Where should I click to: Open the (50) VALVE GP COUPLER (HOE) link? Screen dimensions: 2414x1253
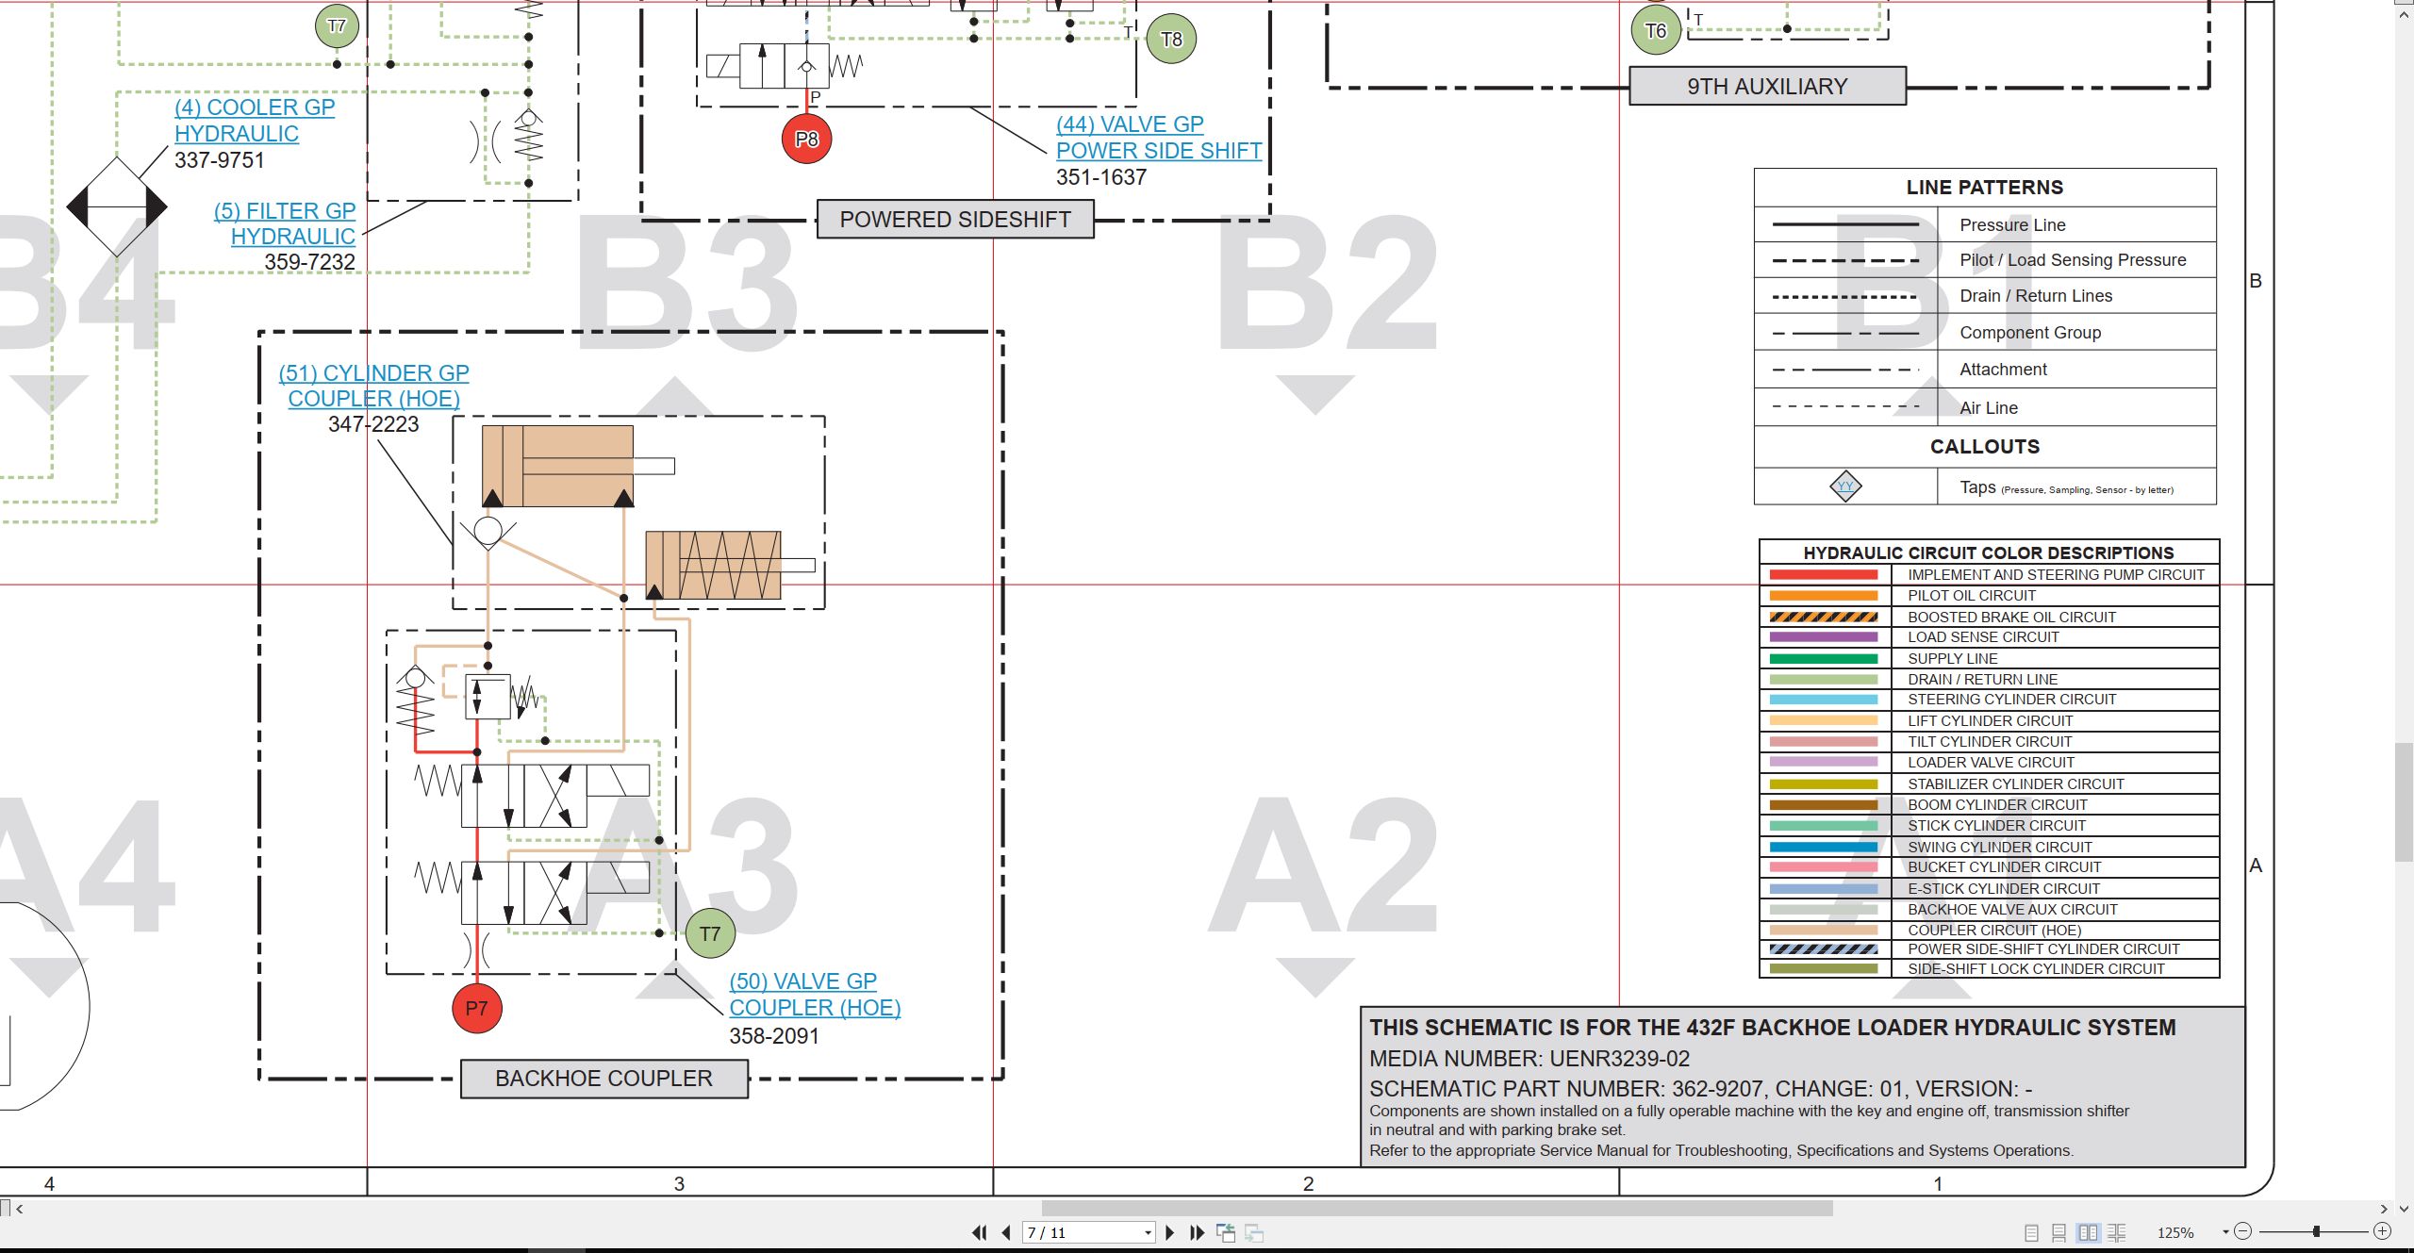coord(815,994)
